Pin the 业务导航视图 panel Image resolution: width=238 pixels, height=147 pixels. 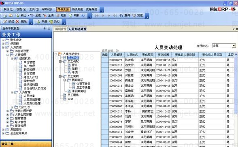[x=45, y=28]
